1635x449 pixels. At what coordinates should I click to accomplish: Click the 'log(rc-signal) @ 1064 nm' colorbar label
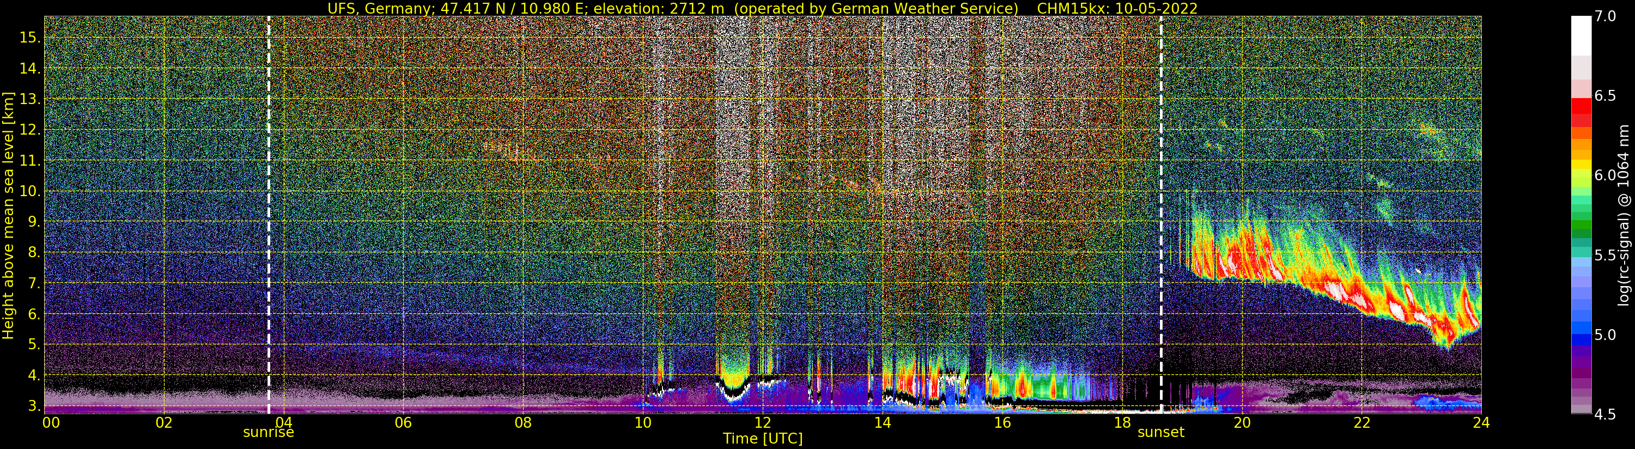click(x=1624, y=215)
